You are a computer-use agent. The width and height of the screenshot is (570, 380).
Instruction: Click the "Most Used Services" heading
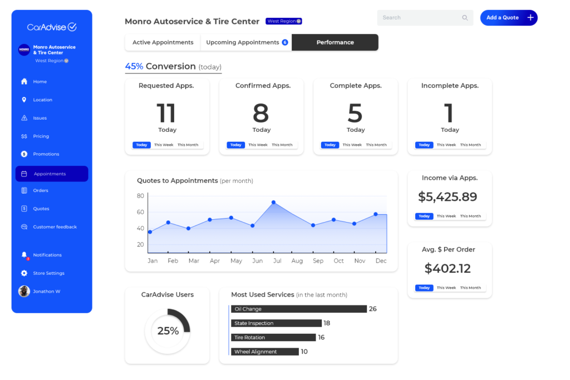pyautogui.click(x=263, y=295)
